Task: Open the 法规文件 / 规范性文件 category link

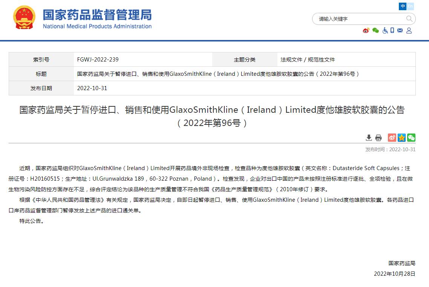Action: pos(309,59)
